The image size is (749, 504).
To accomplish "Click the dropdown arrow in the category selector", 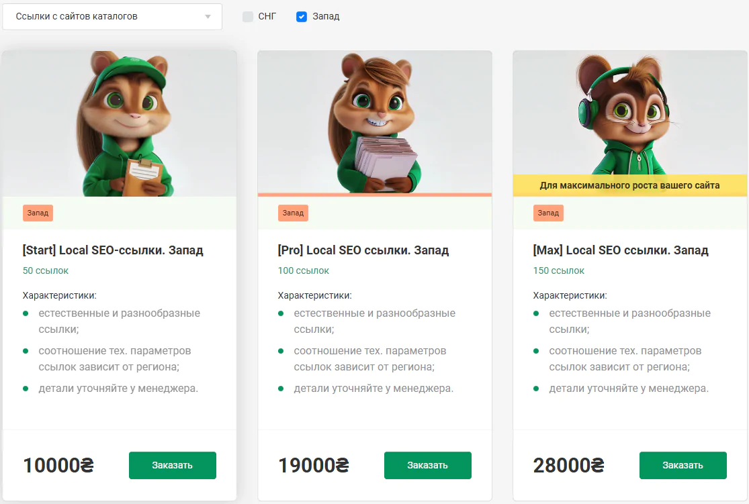I will pyautogui.click(x=208, y=16).
